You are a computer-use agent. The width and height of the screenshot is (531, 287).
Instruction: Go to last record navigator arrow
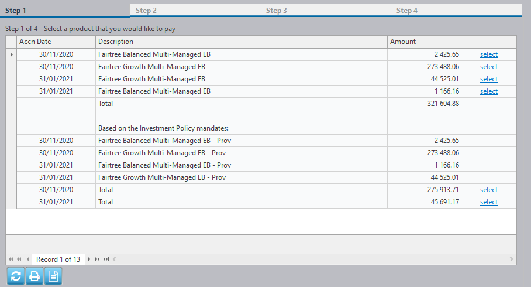coord(106,259)
